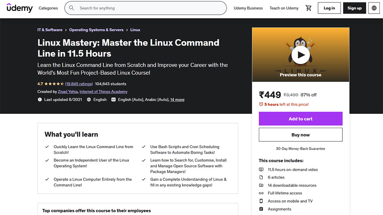Click the 6 articles text
This screenshot has height=215, width=383.
[x=276, y=177]
